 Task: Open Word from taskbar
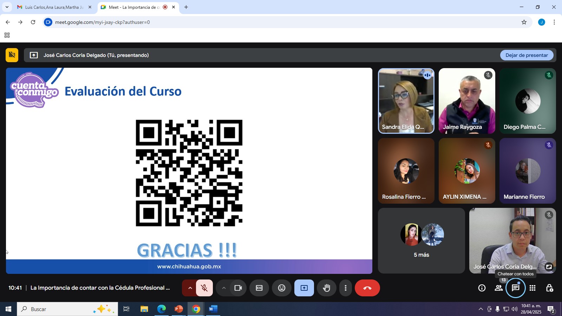pyautogui.click(x=213, y=309)
